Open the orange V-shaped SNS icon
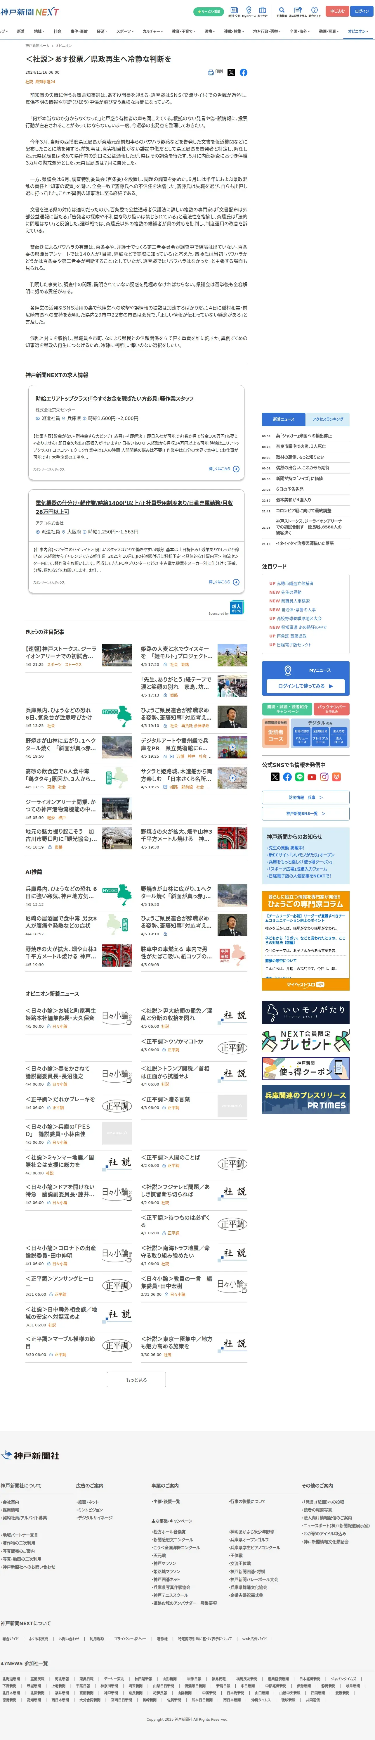 coord(336,777)
